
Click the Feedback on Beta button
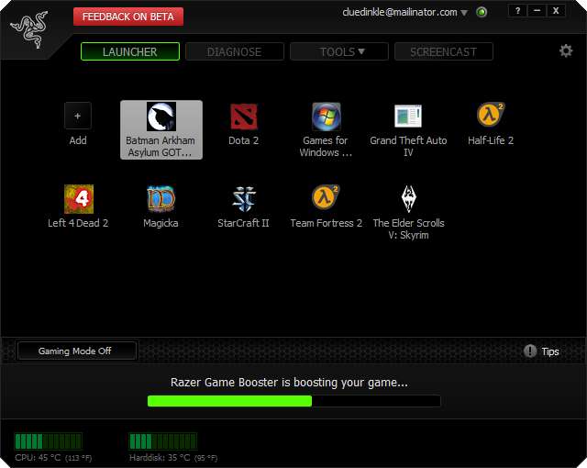coord(128,17)
